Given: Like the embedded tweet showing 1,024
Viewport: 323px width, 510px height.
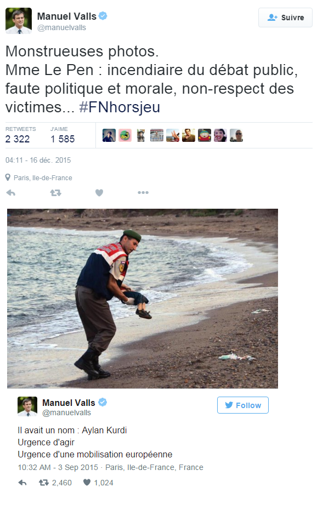Looking at the screenshot, I should (x=87, y=483).
